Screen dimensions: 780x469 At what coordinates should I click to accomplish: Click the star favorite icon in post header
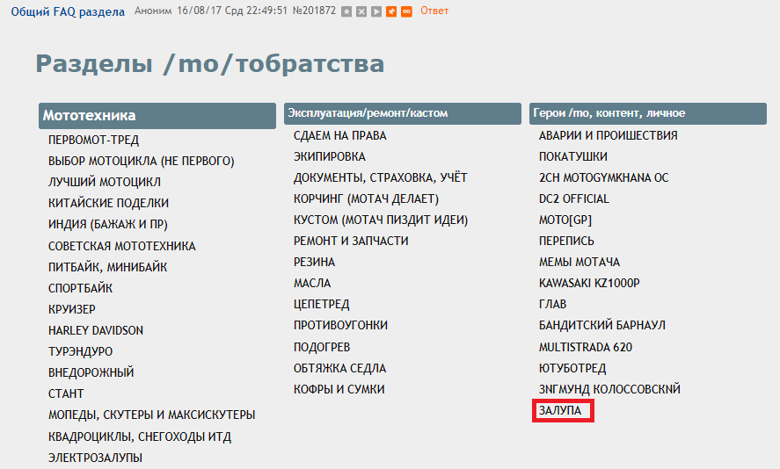(x=347, y=11)
